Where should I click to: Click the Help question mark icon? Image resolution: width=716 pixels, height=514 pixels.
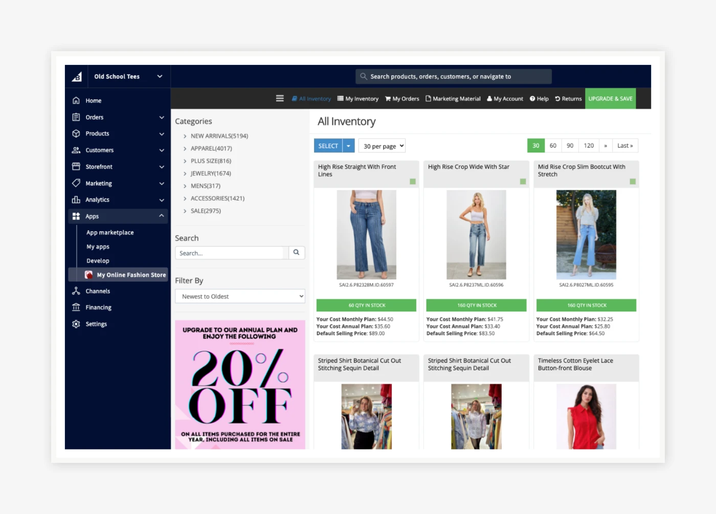532,99
